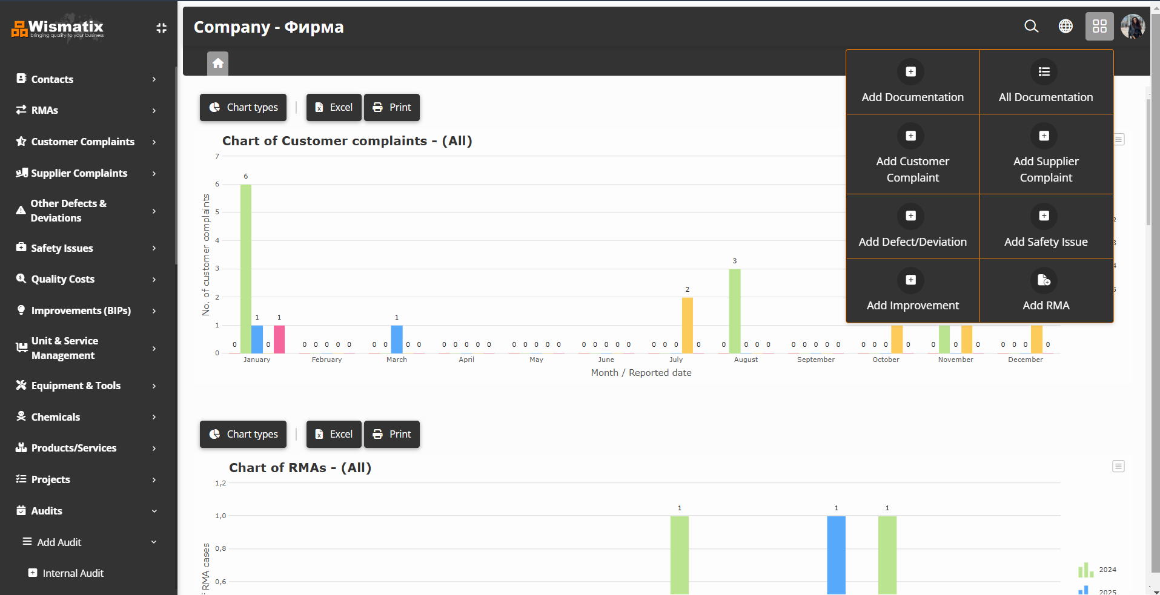Export the Customer complaints chart to Excel
The width and height of the screenshot is (1160, 595).
point(334,107)
